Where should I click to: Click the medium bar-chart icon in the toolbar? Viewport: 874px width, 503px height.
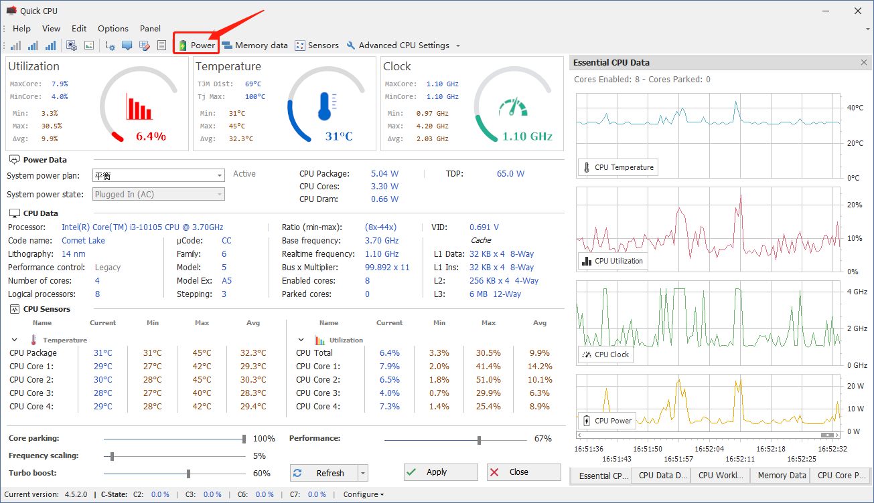33,45
